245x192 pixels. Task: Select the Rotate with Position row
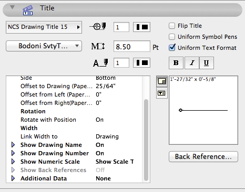click(x=75, y=120)
